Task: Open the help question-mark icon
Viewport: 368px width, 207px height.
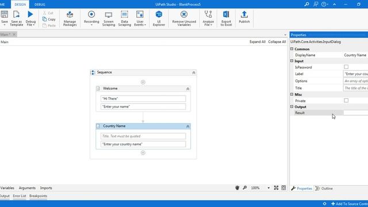Action: coord(324,4)
